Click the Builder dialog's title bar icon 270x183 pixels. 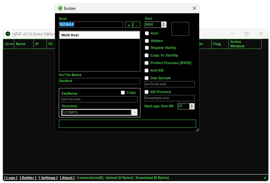[x=60, y=8]
